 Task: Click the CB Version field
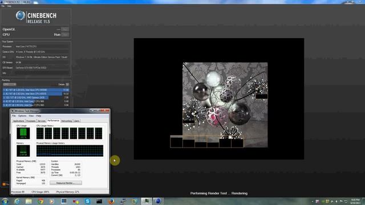[42, 63]
